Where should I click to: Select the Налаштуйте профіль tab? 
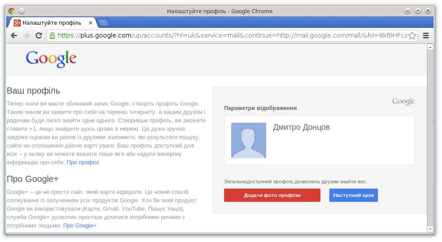pos(52,23)
